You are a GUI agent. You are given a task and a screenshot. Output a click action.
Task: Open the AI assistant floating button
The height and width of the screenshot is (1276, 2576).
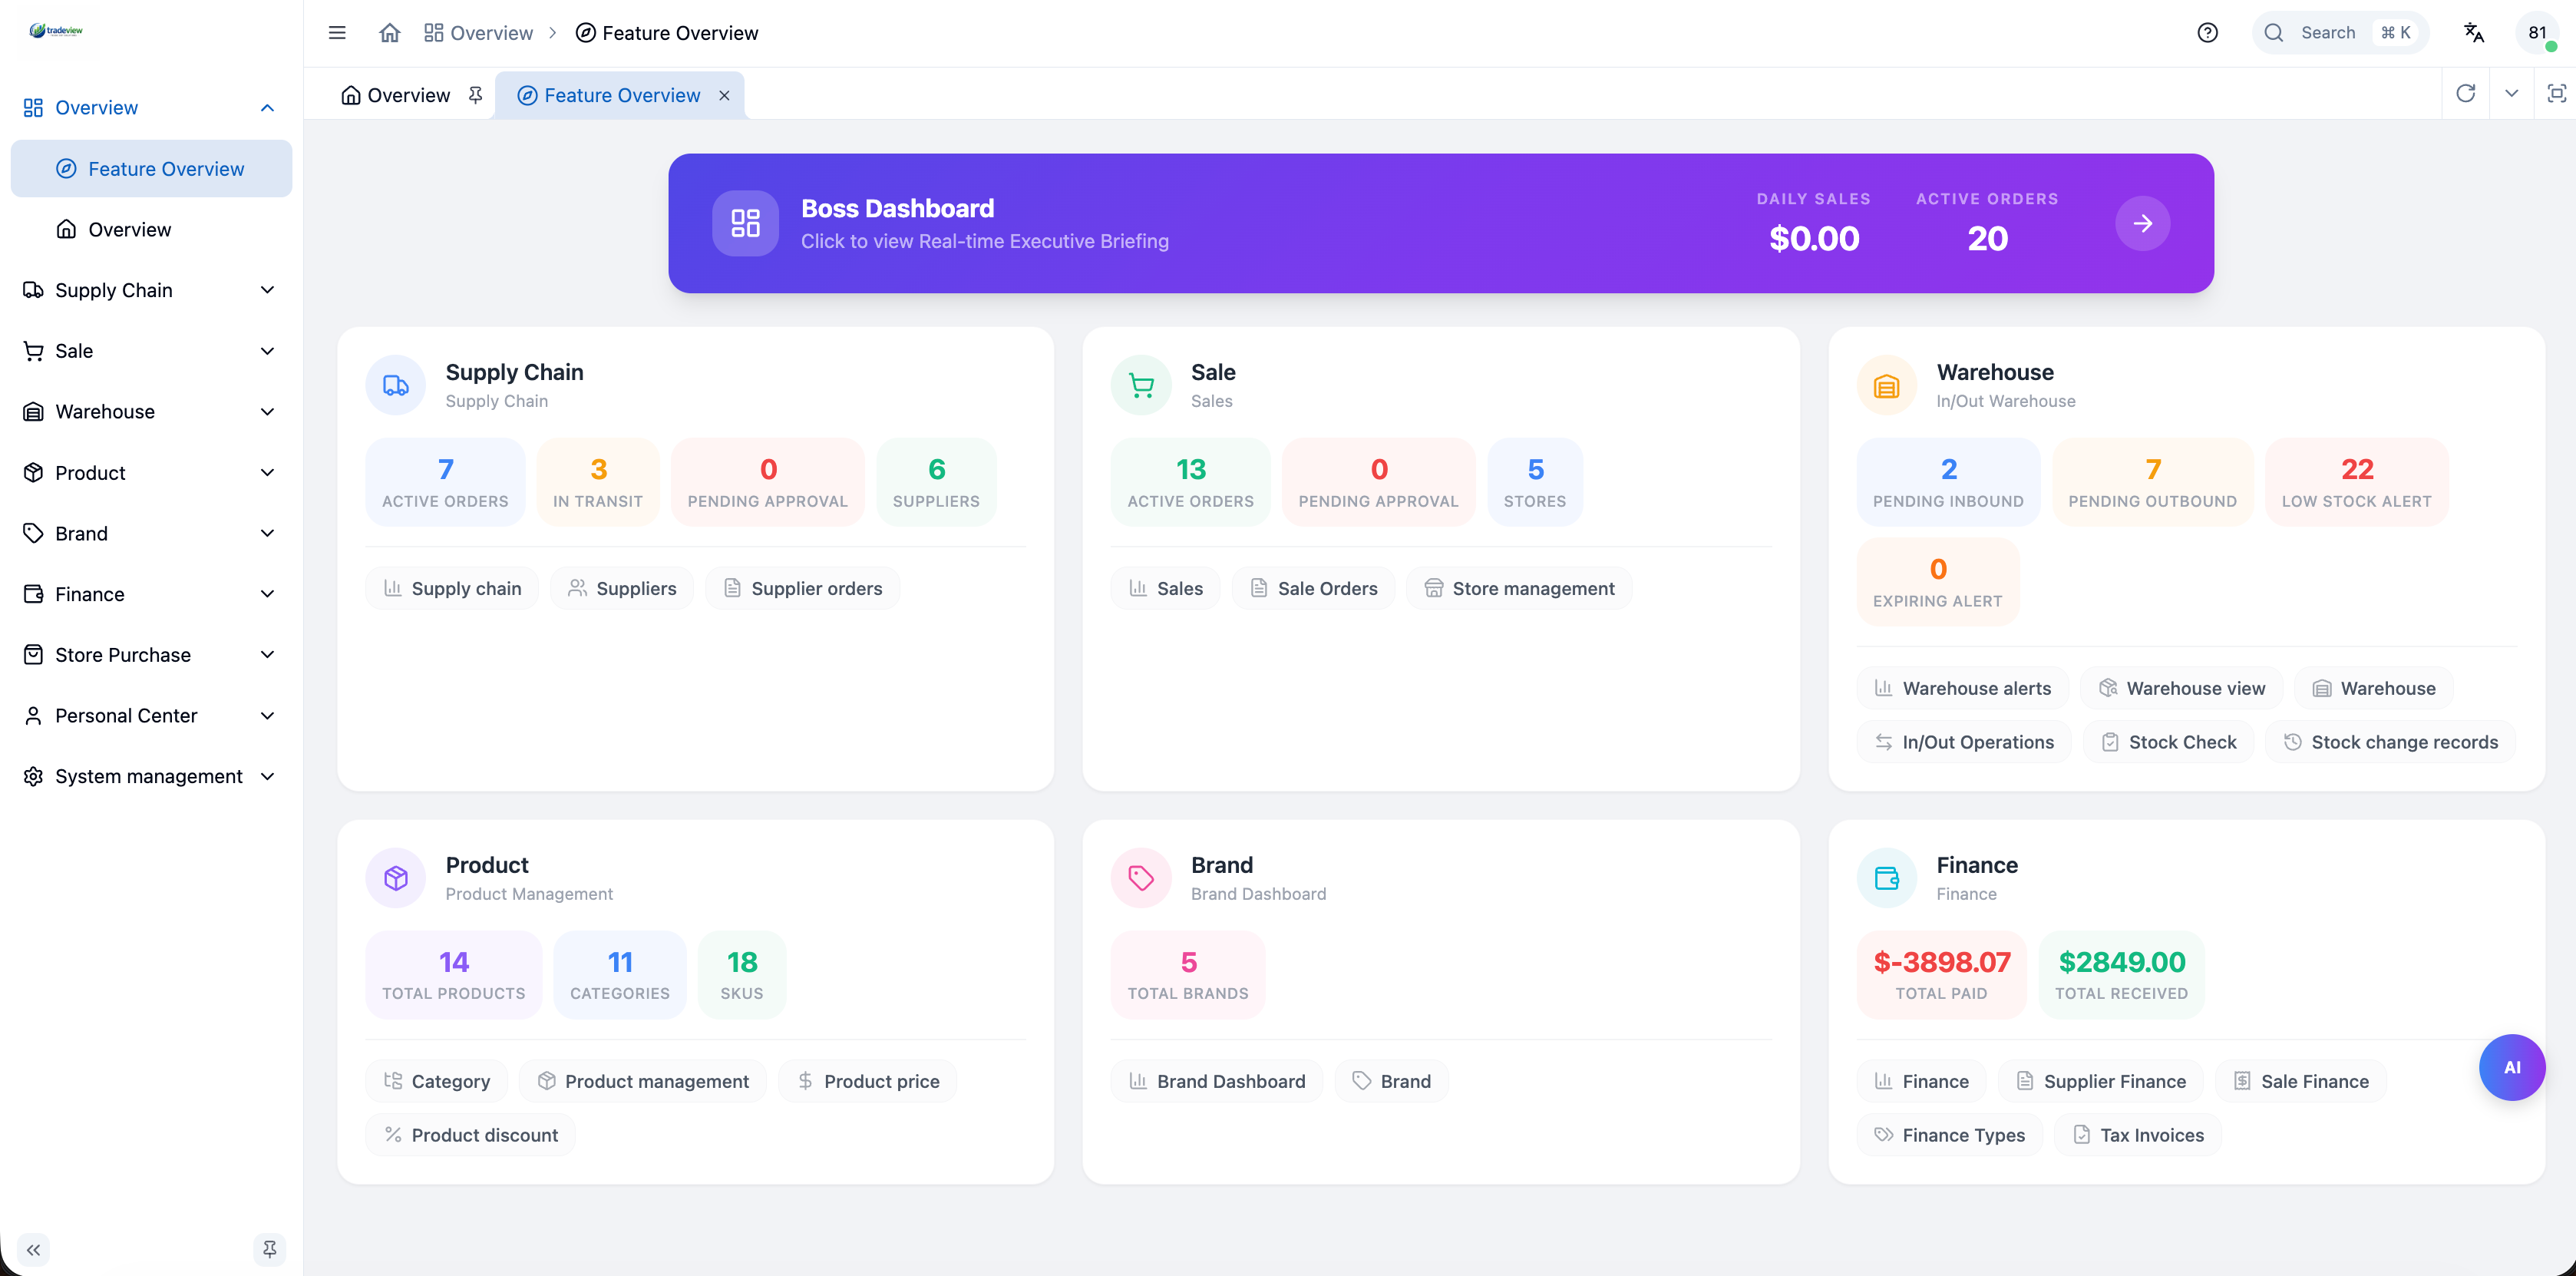(2512, 1067)
